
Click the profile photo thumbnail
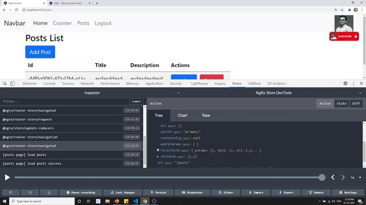344,23
